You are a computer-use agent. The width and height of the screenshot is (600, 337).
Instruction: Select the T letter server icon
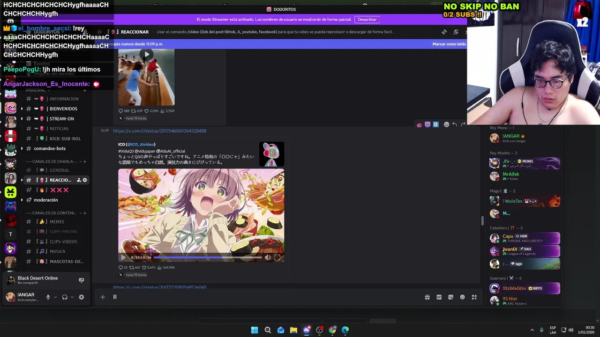point(10,234)
